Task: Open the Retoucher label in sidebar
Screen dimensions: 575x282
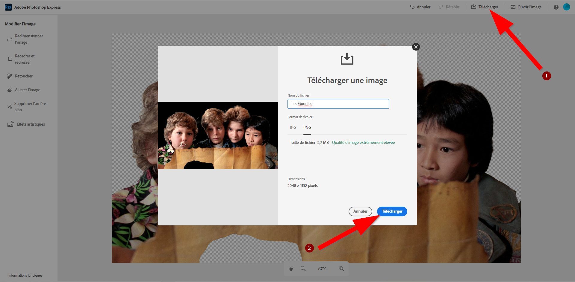Action: 24,76
